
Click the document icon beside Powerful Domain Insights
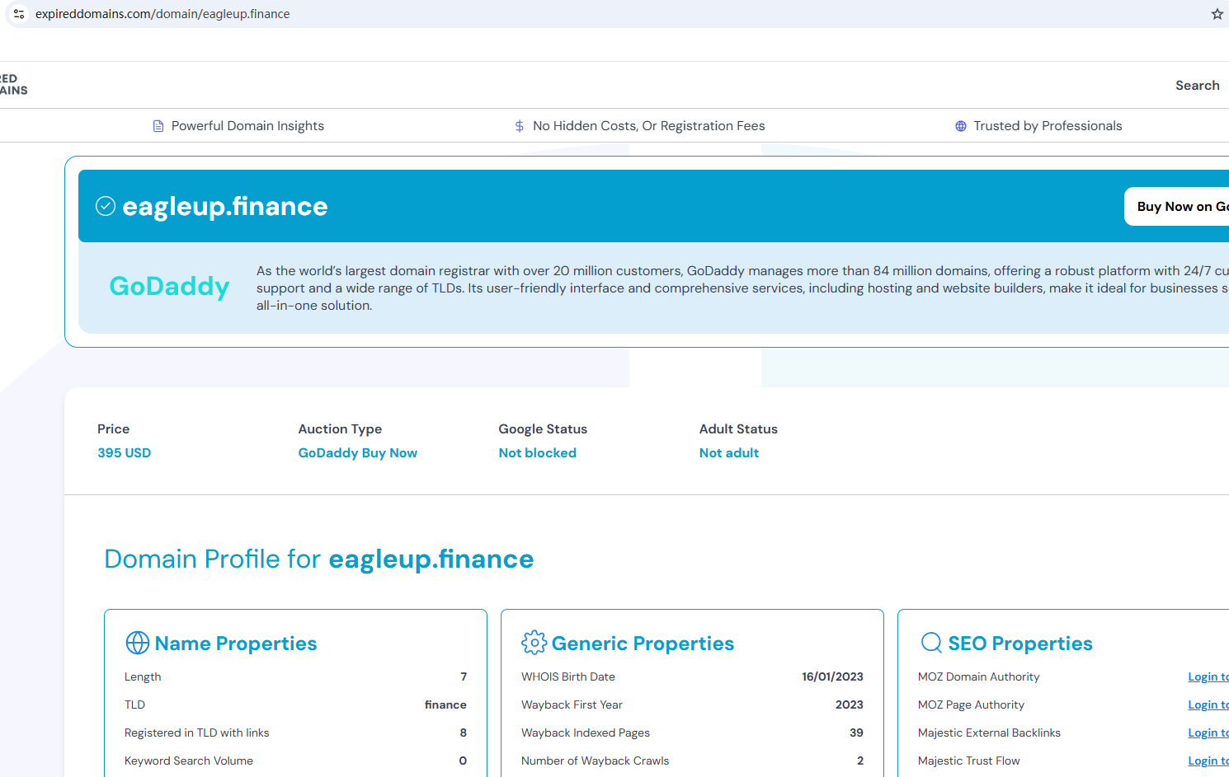point(158,126)
